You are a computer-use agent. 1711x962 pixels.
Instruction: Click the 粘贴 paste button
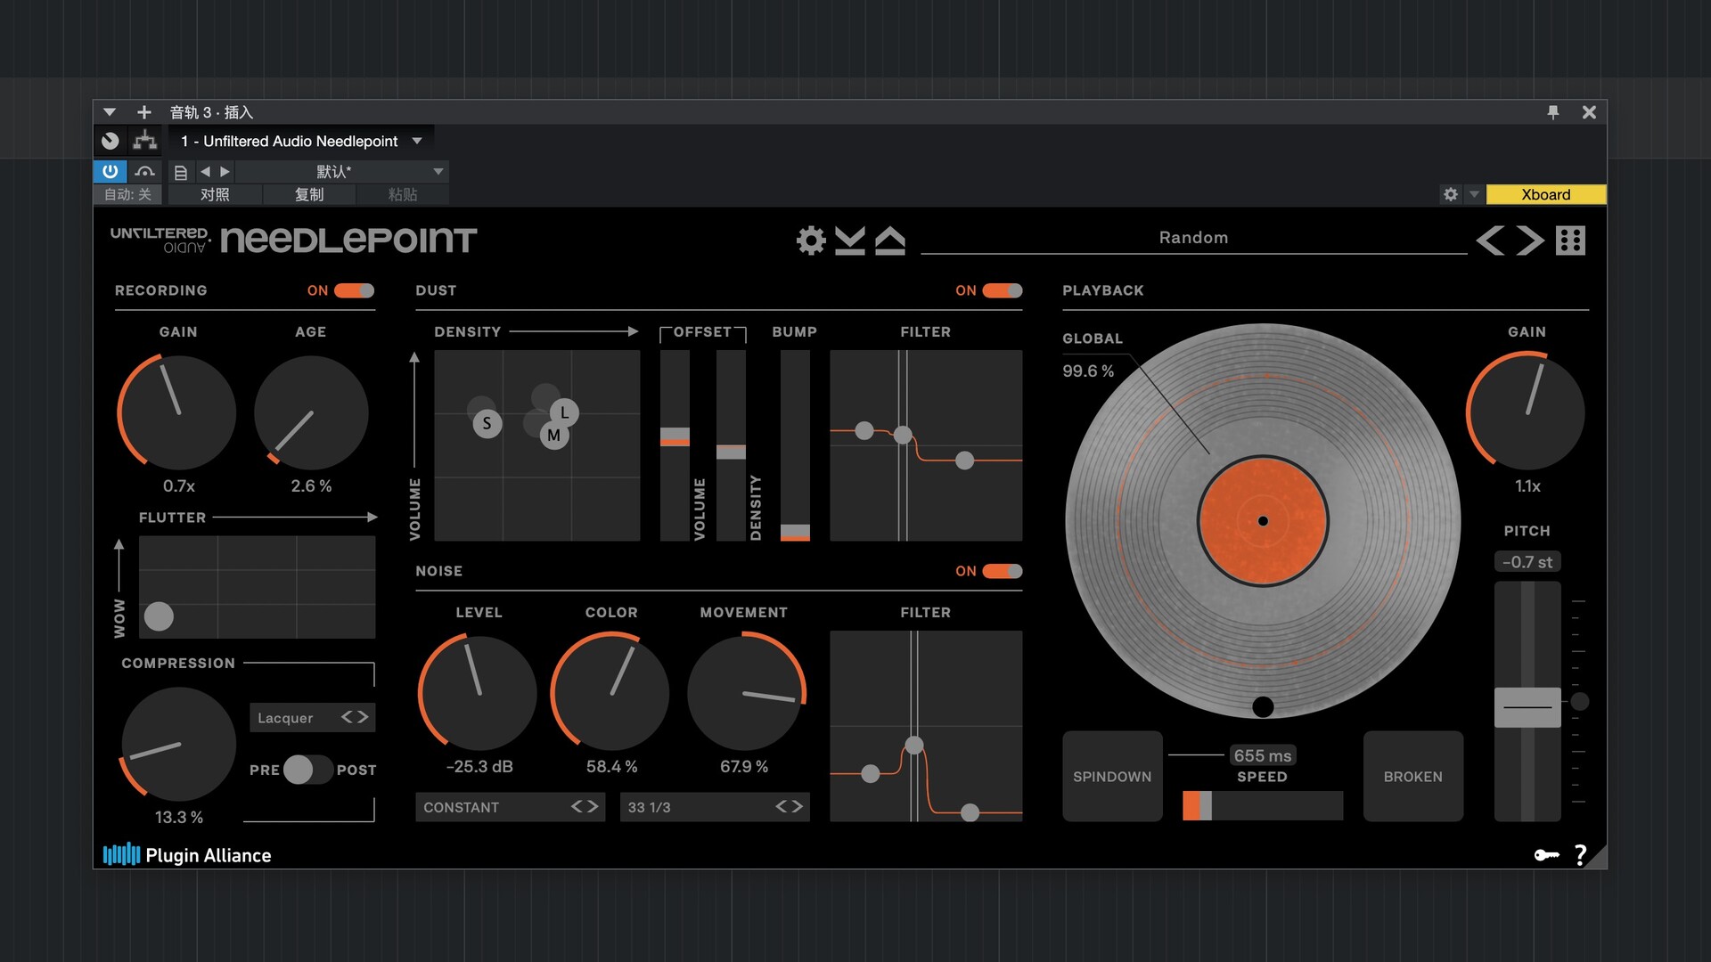403,194
